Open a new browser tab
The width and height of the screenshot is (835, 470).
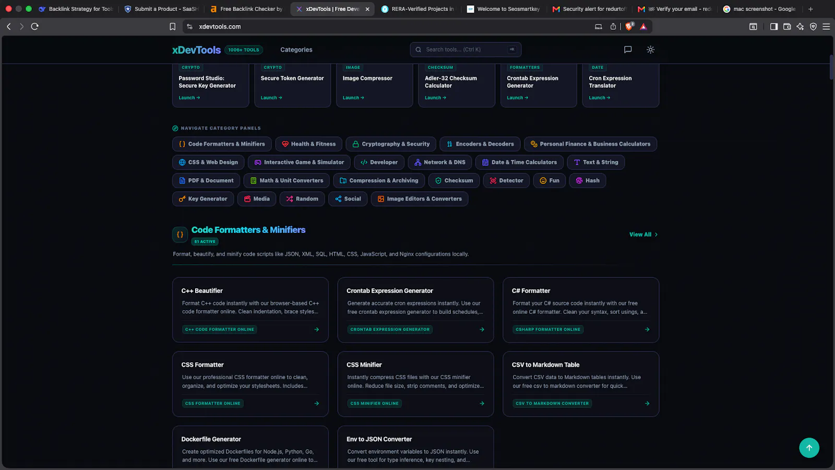pyautogui.click(x=810, y=9)
